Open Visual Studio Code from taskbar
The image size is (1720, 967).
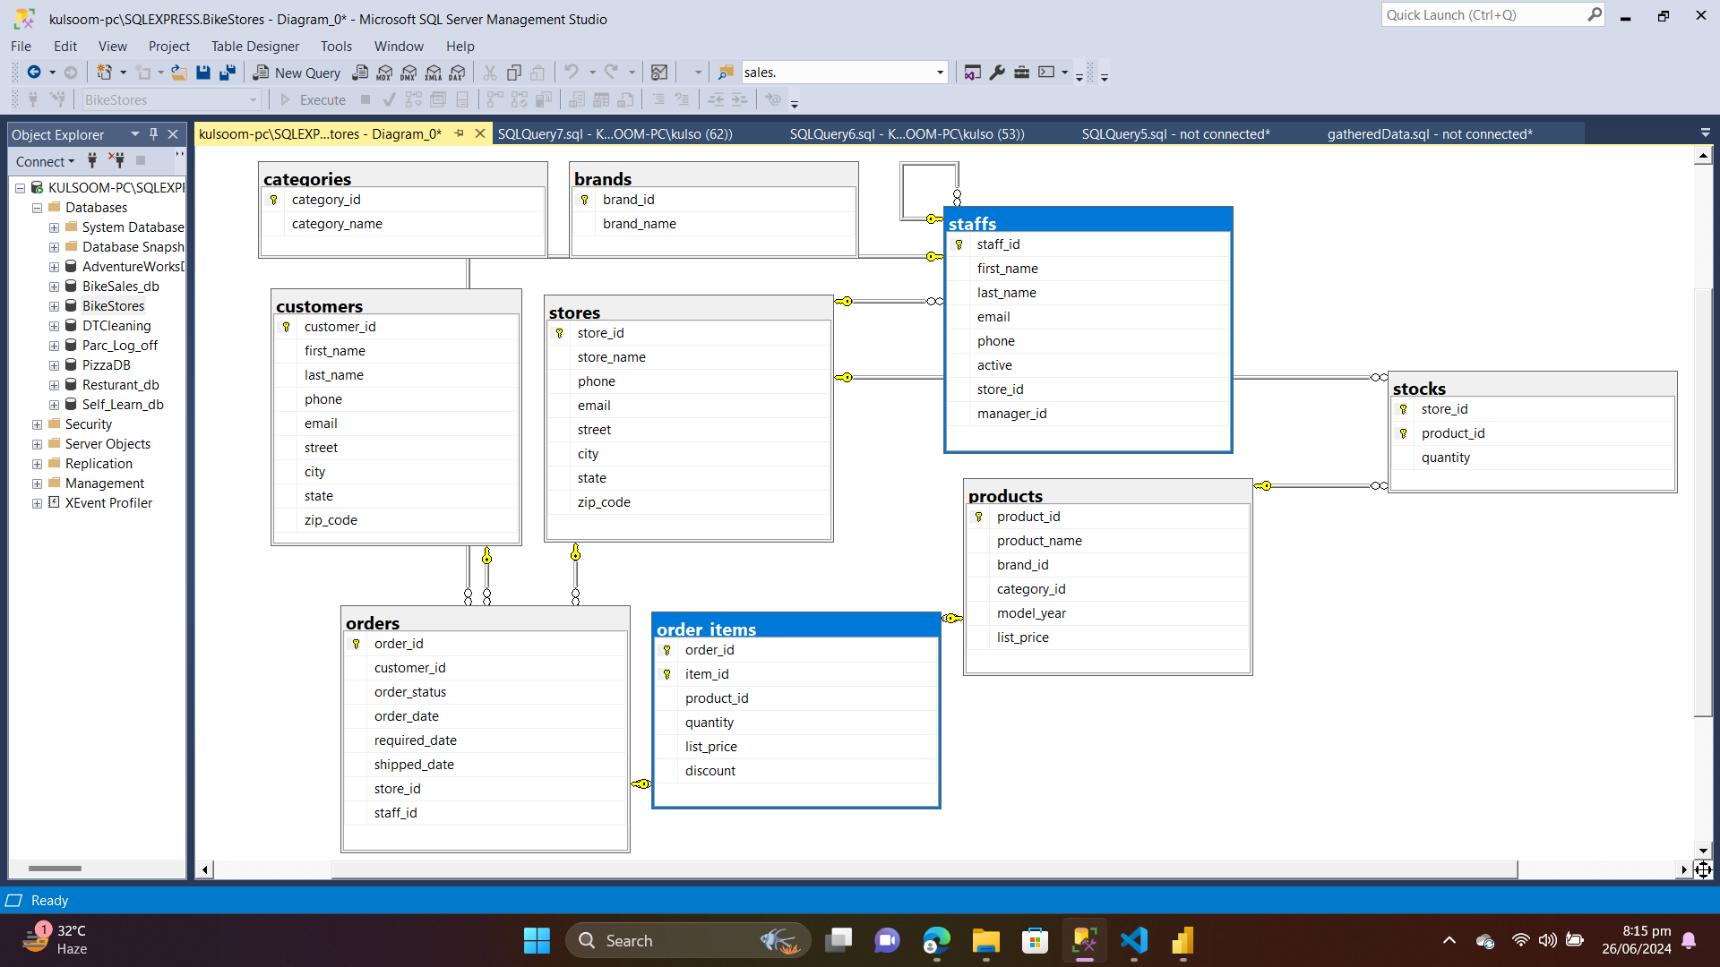pyautogui.click(x=1134, y=940)
